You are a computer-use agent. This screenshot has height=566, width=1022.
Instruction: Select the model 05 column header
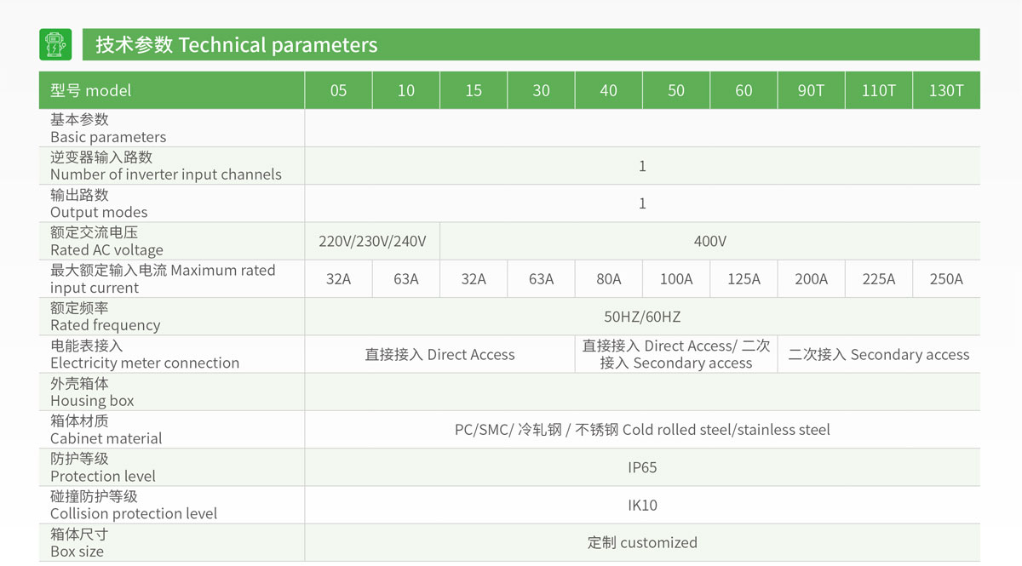click(338, 90)
